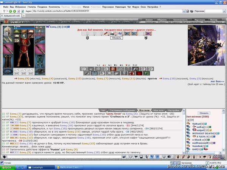Click the right pink dagger weapon slot

[x=40, y=49]
